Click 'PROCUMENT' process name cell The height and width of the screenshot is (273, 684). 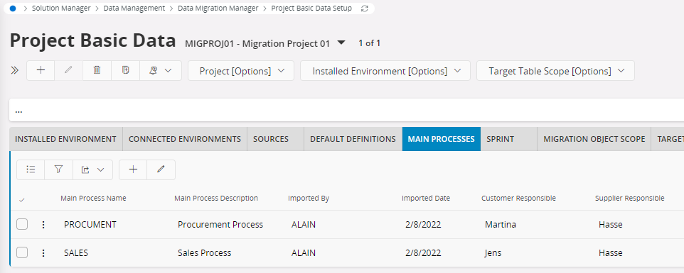tap(90, 225)
